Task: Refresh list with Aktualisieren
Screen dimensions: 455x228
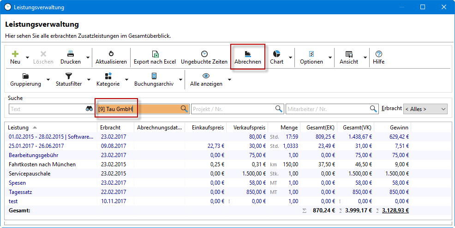Action: coord(111,53)
